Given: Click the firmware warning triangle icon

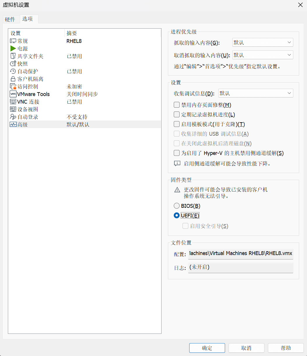Looking at the screenshot, I should 177,190.
